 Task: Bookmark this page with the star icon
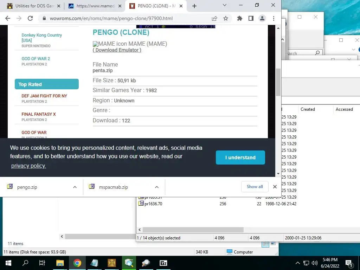226,18
